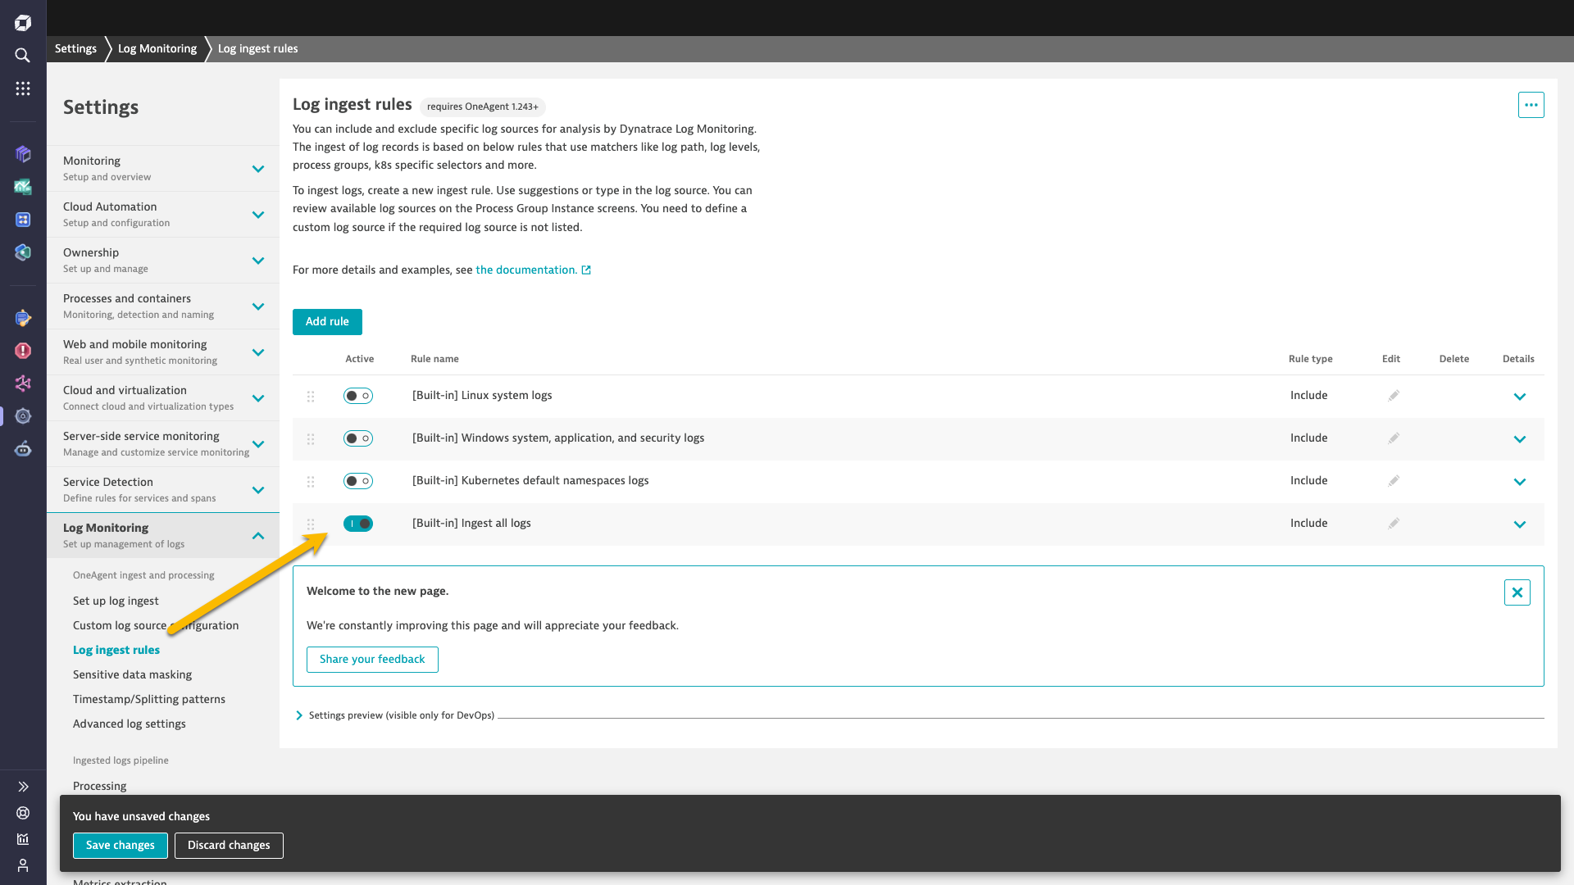Open the documentation link

527,270
